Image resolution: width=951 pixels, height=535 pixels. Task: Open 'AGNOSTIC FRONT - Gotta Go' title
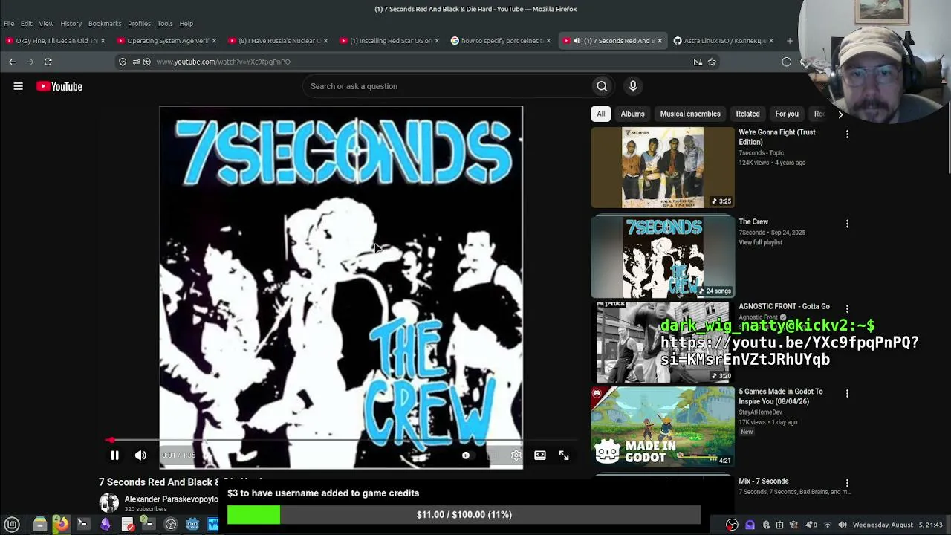[784, 306]
